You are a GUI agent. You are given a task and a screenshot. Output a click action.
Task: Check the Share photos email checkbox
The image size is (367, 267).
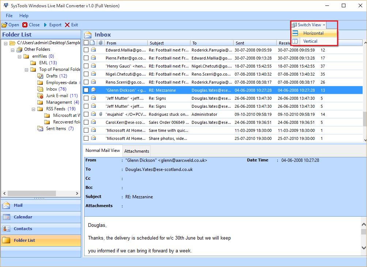[x=86, y=138]
